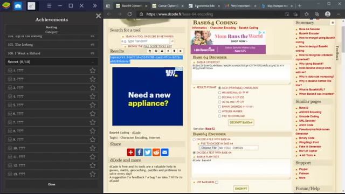
Task: Star secret achievement 10
Action: pyautogui.click(x=93, y=148)
